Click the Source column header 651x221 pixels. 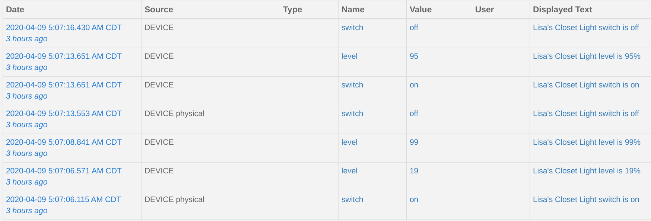(159, 10)
